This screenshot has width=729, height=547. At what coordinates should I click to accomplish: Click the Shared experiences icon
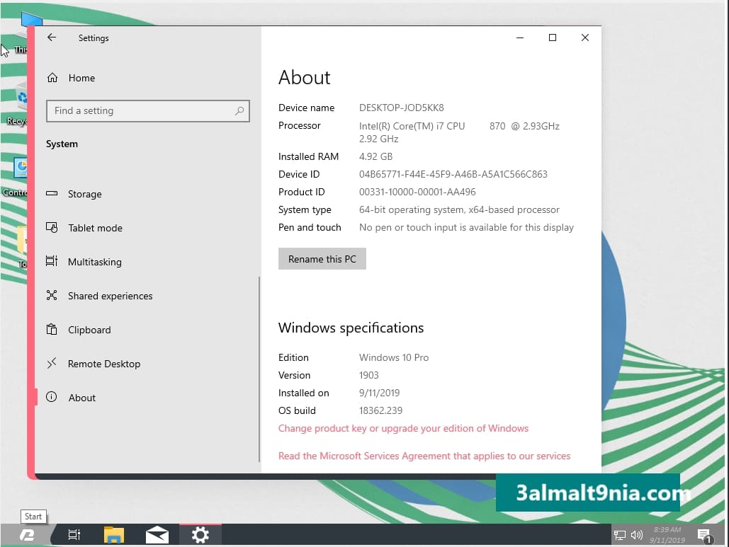click(52, 295)
